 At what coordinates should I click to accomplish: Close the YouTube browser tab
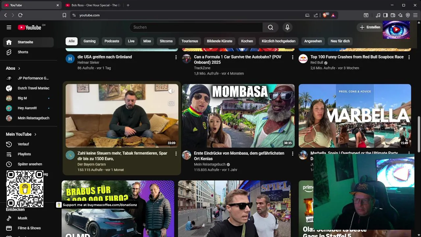(x=58, y=5)
